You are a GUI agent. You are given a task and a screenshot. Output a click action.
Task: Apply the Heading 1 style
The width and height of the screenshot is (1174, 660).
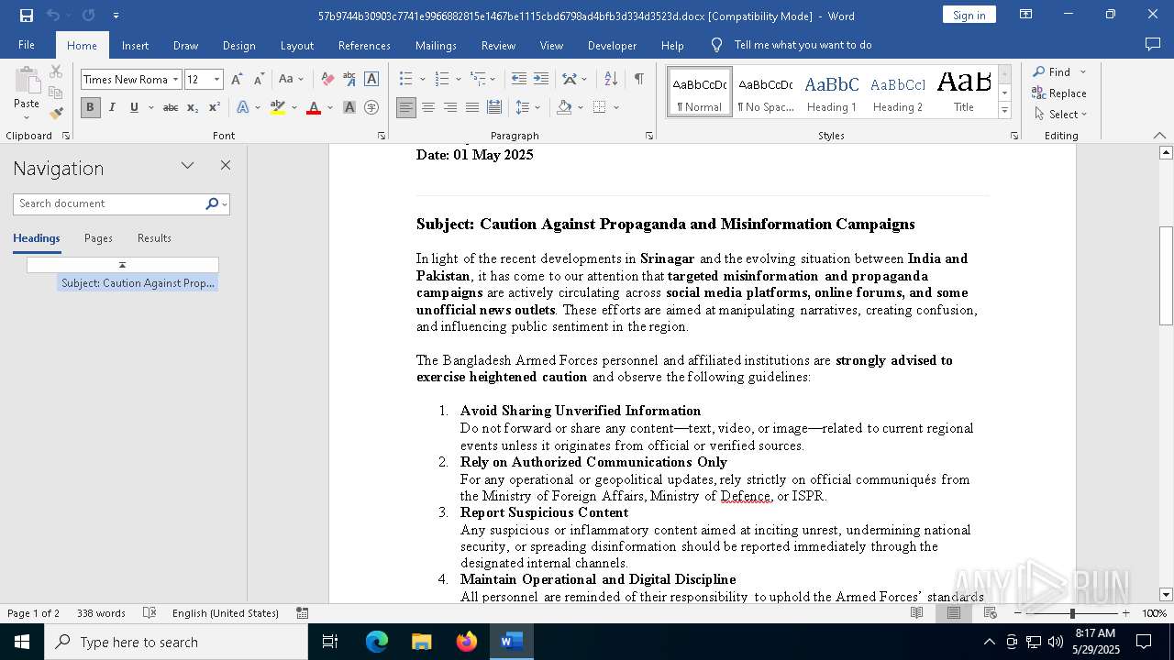coord(831,93)
